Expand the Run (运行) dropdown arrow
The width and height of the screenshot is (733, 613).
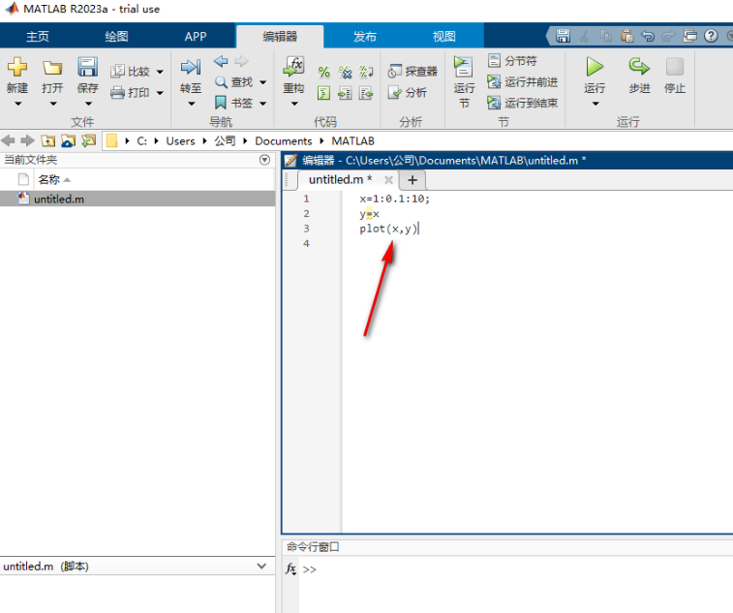(x=596, y=104)
